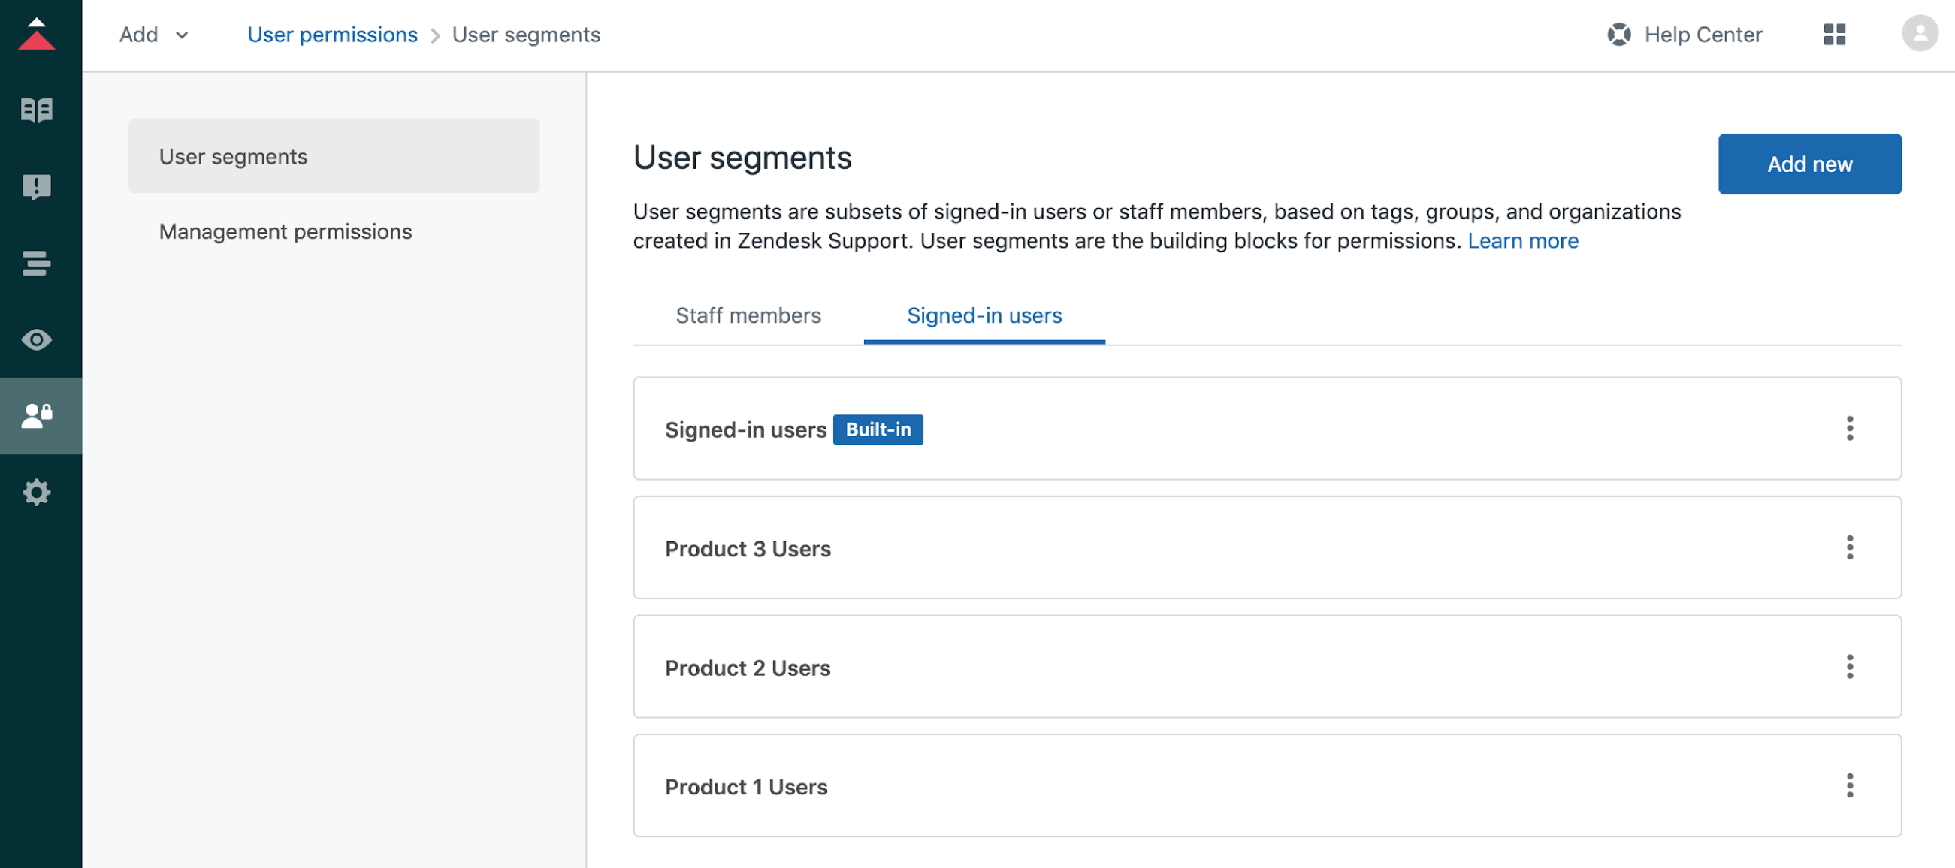Open Management permissions in the side menu
Screen dimensions: 1955x868
pos(286,231)
